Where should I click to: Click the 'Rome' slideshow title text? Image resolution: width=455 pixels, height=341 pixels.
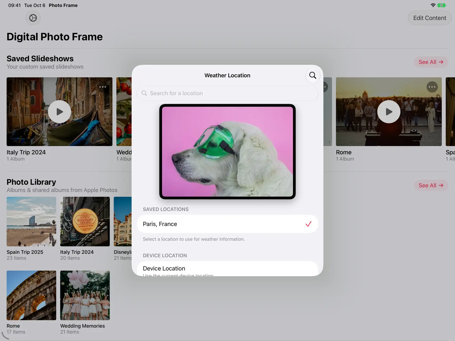click(x=344, y=152)
